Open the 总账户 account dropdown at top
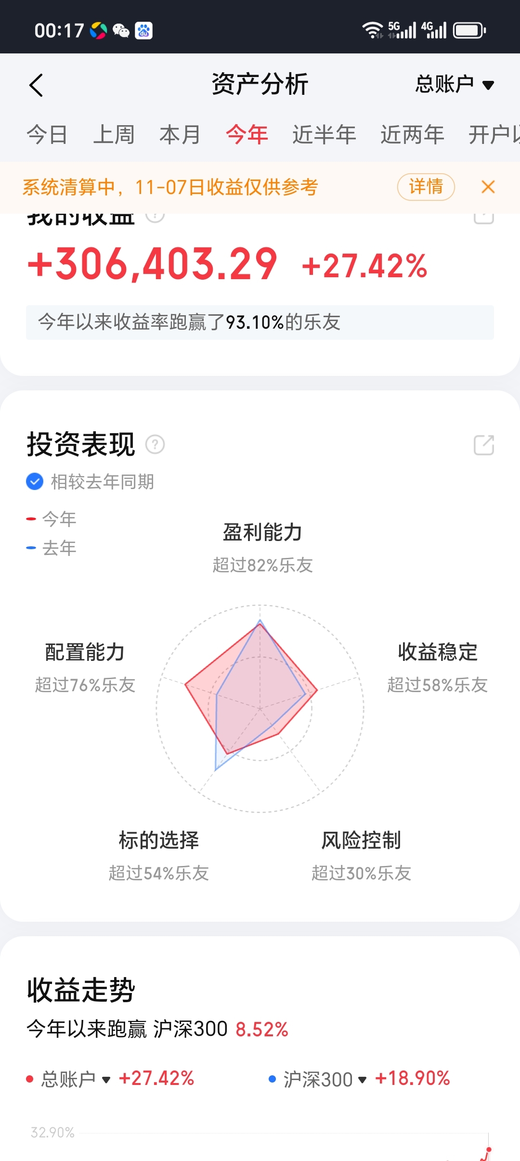Viewport: 520px width, 1161px height. (455, 85)
